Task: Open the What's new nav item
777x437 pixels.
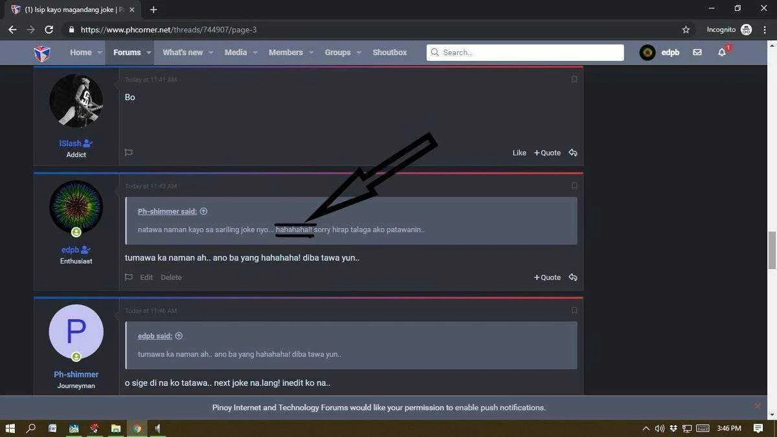Action: point(183,52)
